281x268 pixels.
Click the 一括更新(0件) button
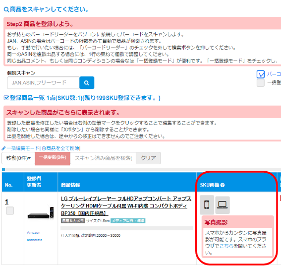[53, 158]
